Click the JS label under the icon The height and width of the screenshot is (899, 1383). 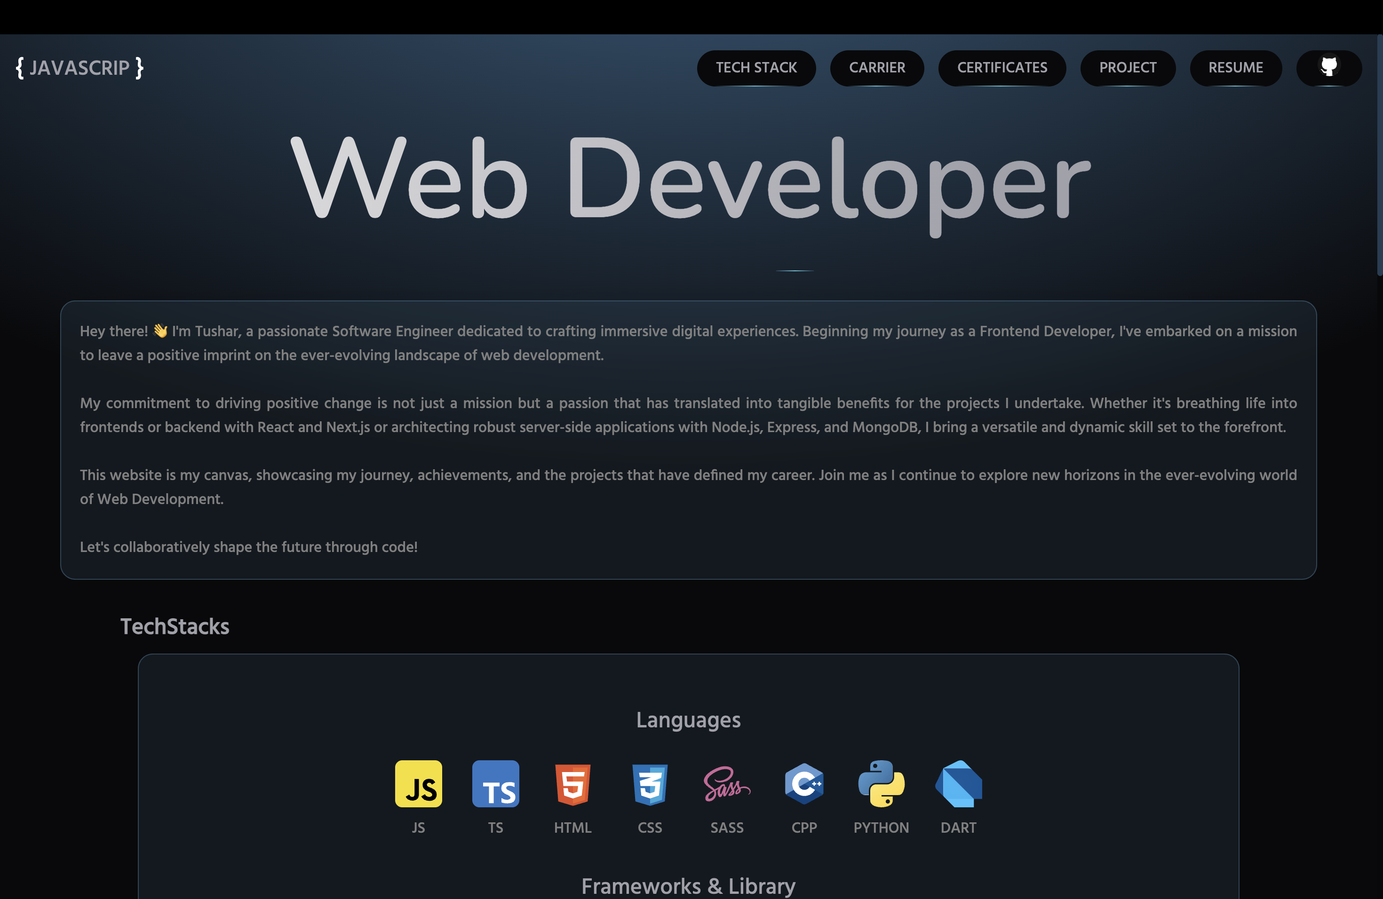[418, 828]
